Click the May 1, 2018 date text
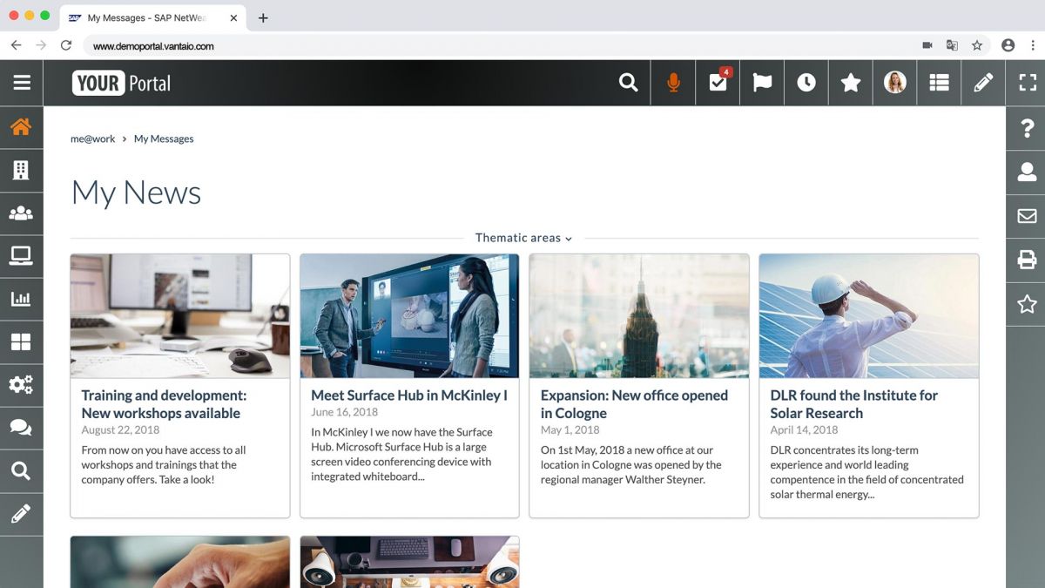The image size is (1045, 588). pyautogui.click(x=570, y=429)
